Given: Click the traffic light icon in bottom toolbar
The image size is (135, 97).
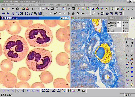Looking at the screenshot, I should point(69,91).
